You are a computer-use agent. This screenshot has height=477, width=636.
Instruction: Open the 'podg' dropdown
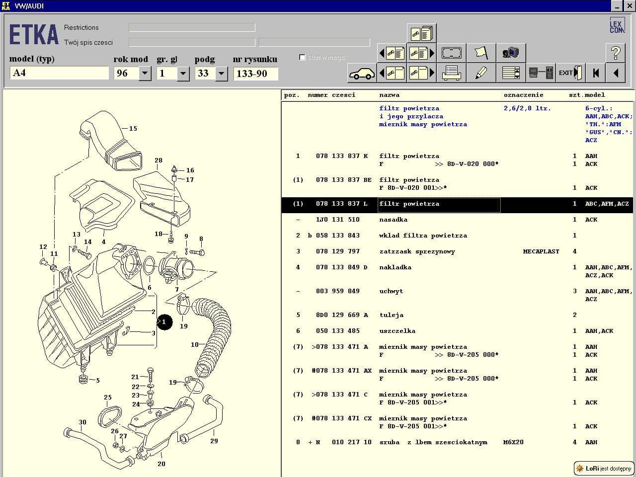point(221,74)
